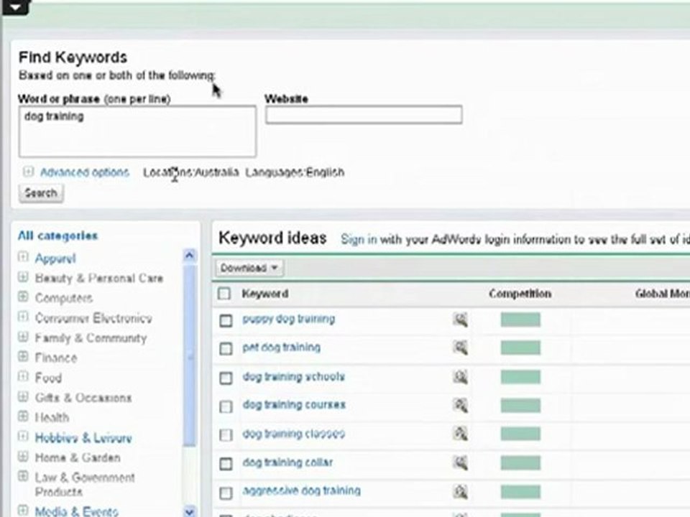The image size is (690, 517).
Task: Tick the select-all checkbox in Keyword header
Action: tap(224, 293)
